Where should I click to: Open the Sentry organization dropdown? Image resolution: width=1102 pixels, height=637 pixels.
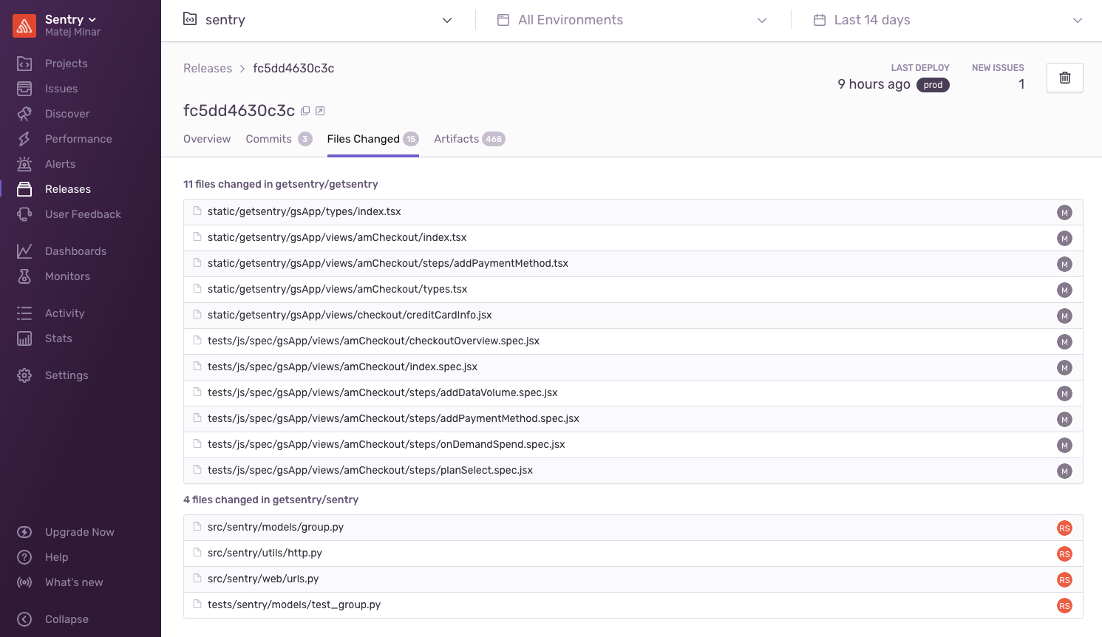[x=71, y=19]
